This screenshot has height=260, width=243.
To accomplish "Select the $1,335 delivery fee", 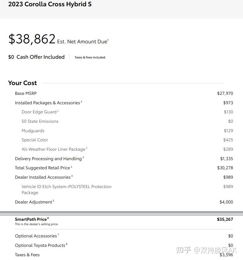I will [x=227, y=159].
